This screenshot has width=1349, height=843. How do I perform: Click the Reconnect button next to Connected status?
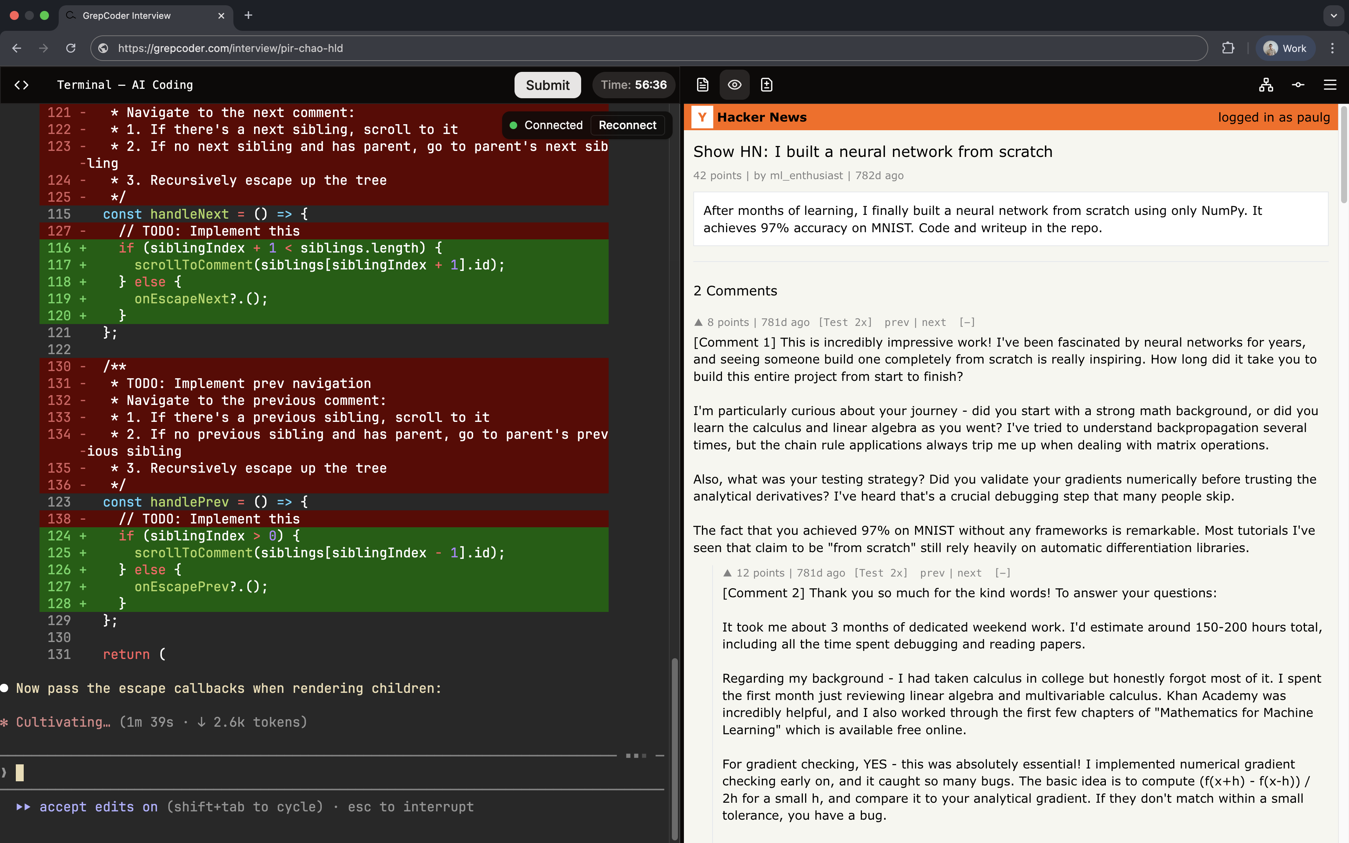628,125
